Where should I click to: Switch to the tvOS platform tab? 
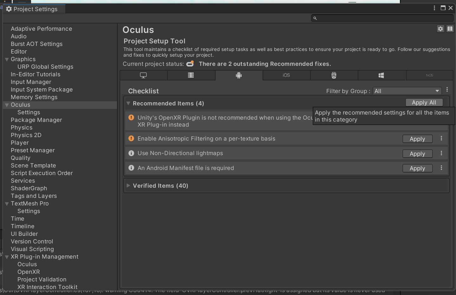pyautogui.click(x=430, y=75)
